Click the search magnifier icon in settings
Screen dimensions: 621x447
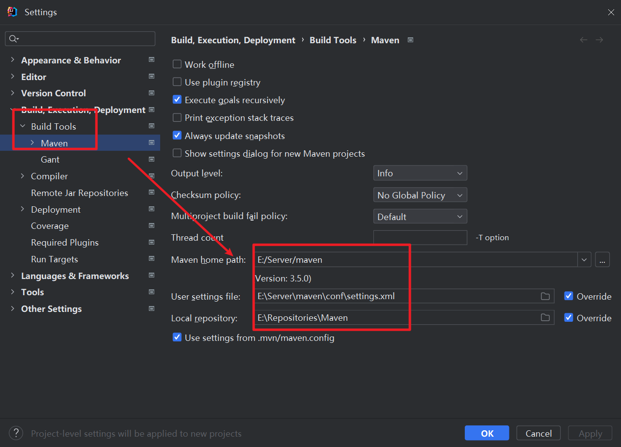(x=13, y=39)
